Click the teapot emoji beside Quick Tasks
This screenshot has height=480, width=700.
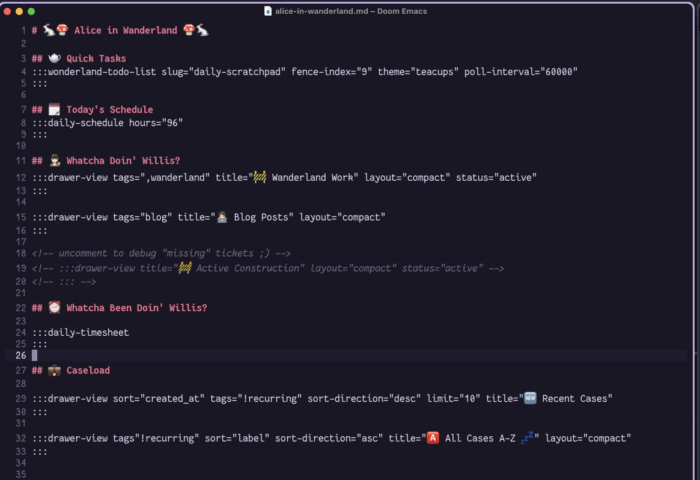(x=55, y=58)
